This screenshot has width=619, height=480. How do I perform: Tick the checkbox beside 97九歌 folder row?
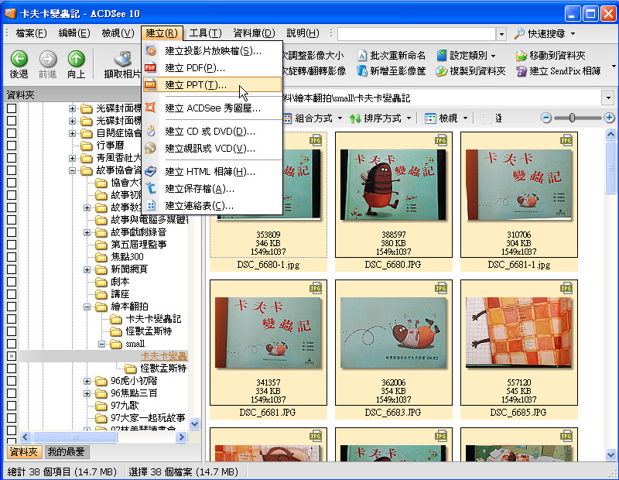tap(12, 406)
